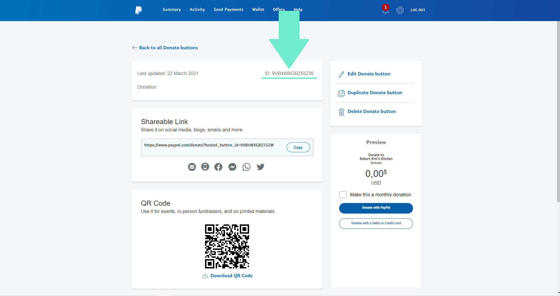Share the link via the Twitter icon
This screenshot has width=560, height=296.
click(x=260, y=167)
